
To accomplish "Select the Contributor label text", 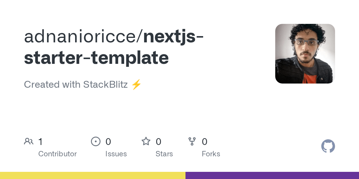I will click(57, 154).
